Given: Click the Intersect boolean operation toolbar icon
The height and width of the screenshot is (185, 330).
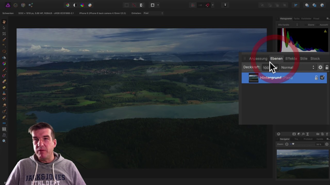Looking at the screenshot, I should pyautogui.click(x=322, y=5).
